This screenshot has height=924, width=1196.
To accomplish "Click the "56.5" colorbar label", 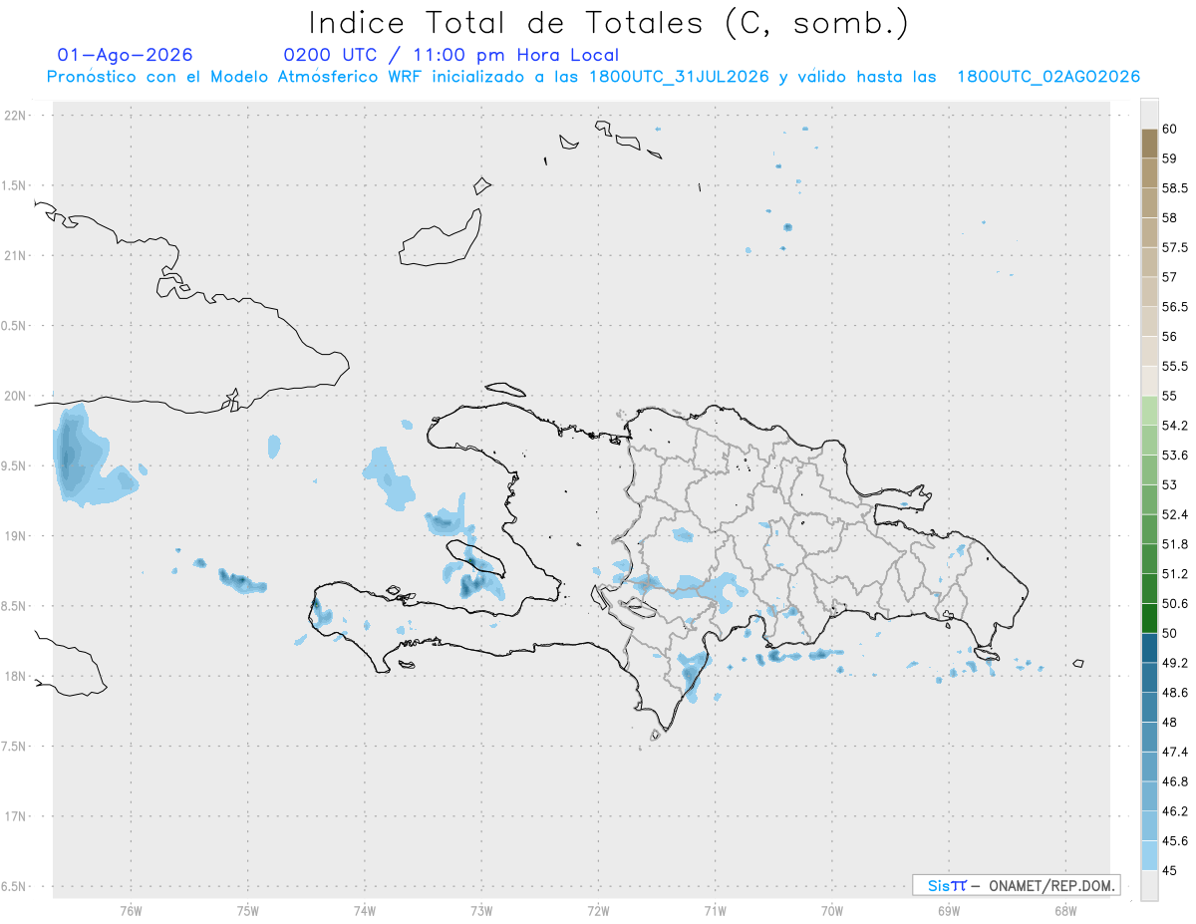I will point(1174,307).
